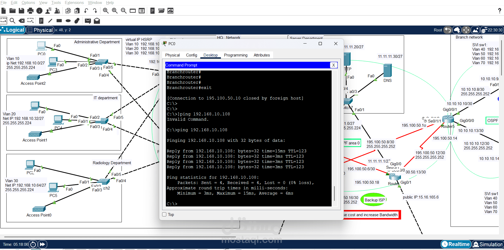504x250 pixels.
Task: Undo the last action in the toolbar
Action: [86, 11]
